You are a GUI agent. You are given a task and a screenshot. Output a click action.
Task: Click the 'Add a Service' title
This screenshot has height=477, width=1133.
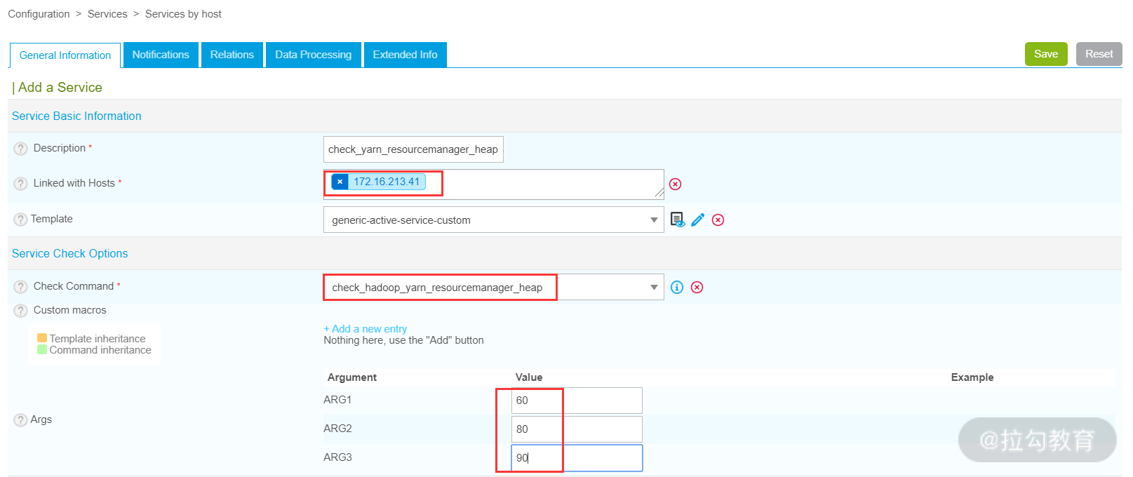pos(60,88)
